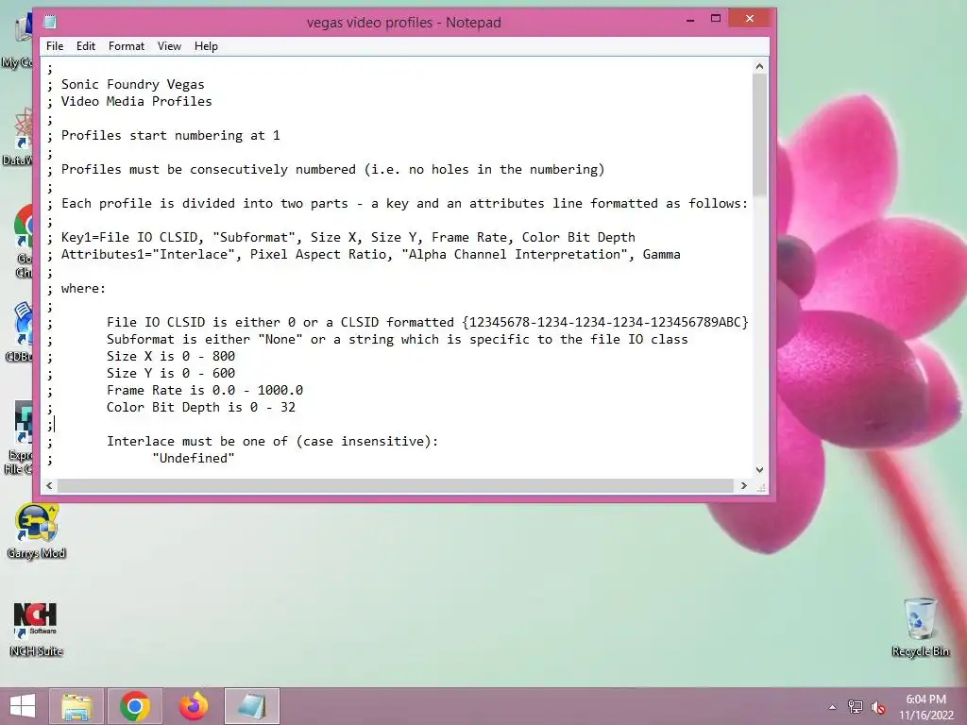This screenshot has width=967, height=725.
Task: Open the File menu in Notepad
Action: [x=54, y=46]
